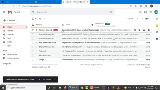Click the Gmail logo
The image size is (160, 90).
click(14, 12)
